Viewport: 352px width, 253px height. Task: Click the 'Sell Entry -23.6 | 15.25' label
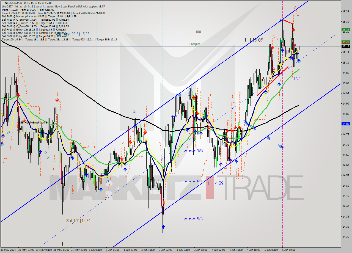tap(71, 34)
